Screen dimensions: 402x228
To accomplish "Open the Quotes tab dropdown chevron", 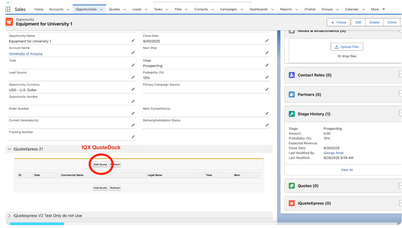I will (125, 9).
